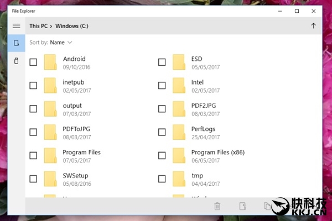The width and height of the screenshot is (332, 221).
Task: Click Windows (C:) in the breadcrumb
Action: click(x=72, y=26)
